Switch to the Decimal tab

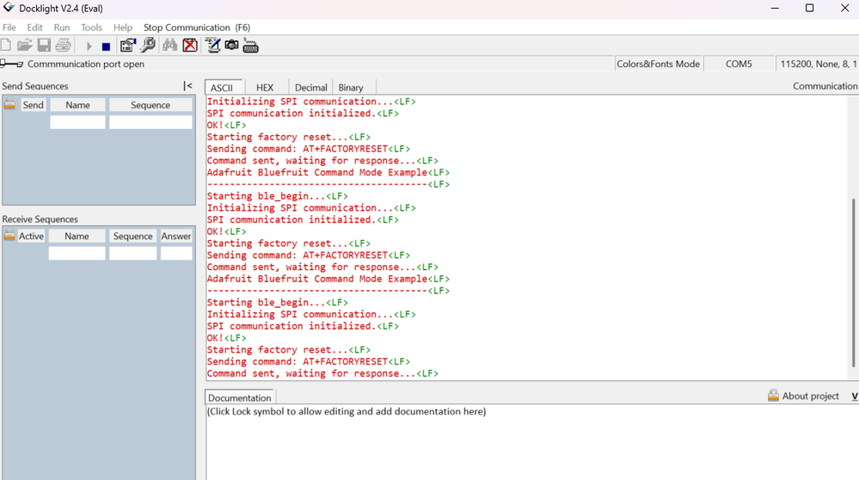(x=310, y=88)
